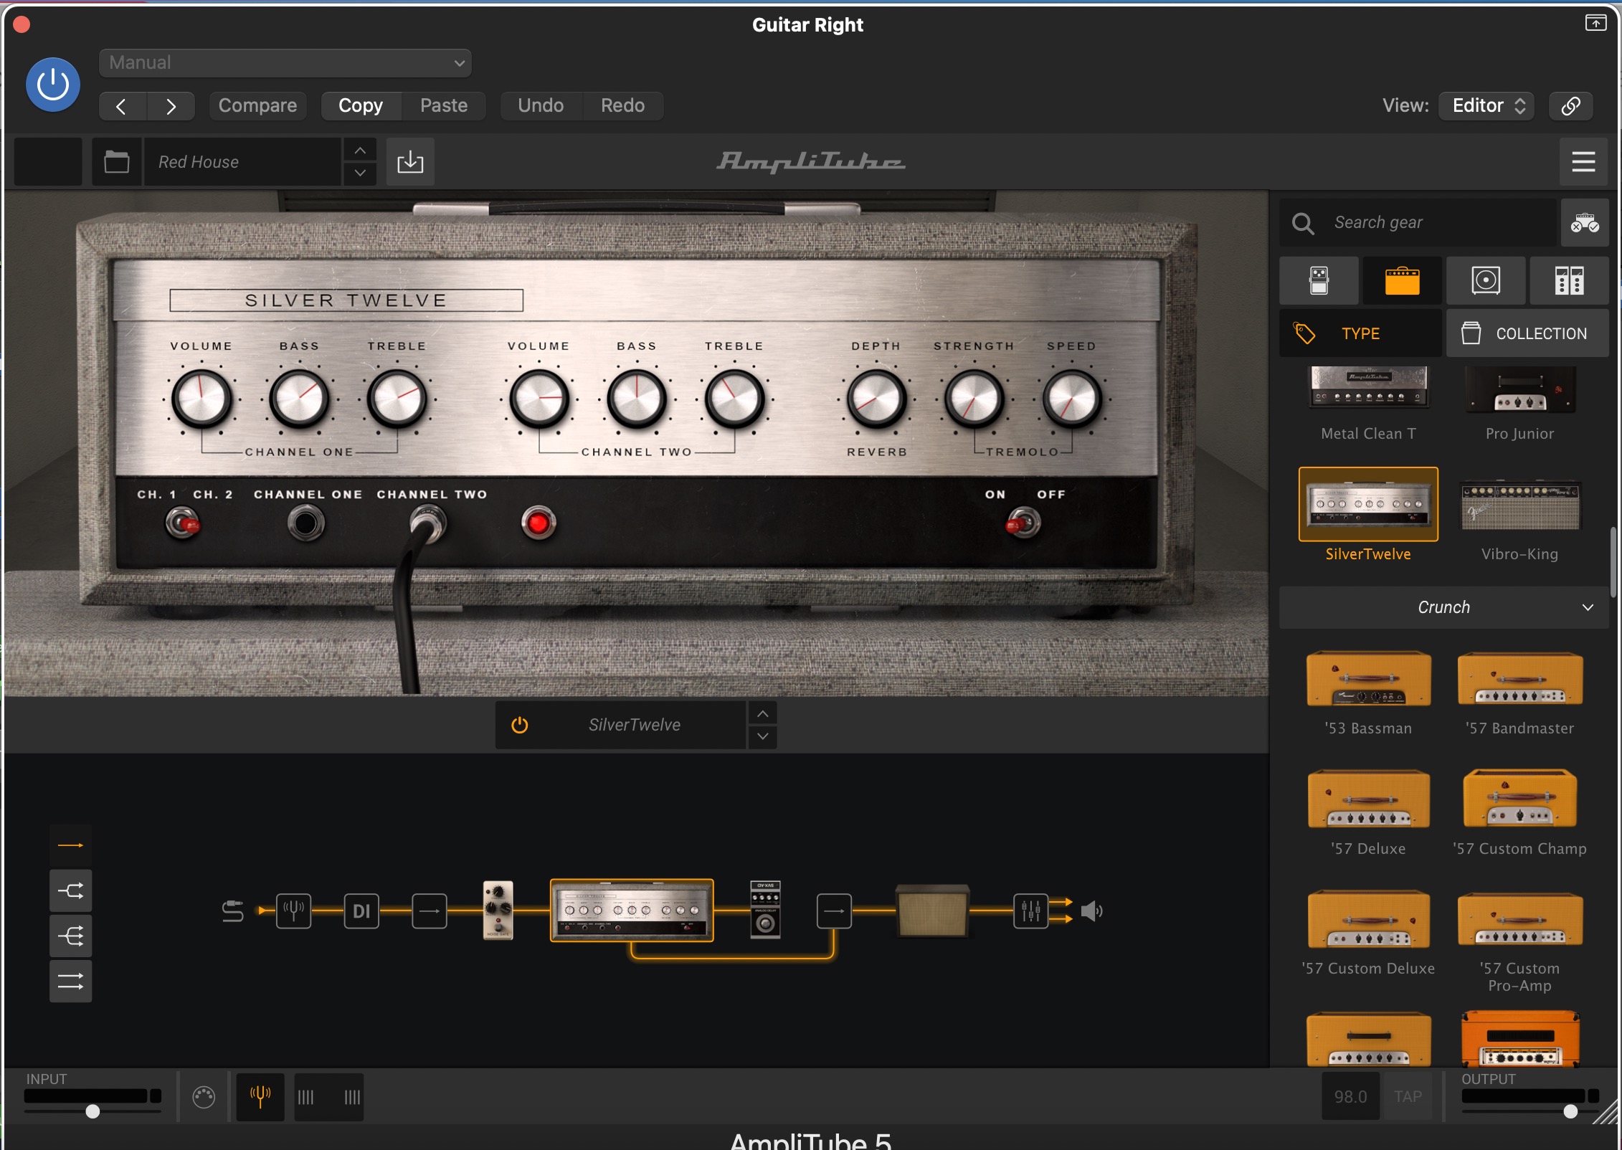Select the rack effects gear category

[x=1569, y=280]
